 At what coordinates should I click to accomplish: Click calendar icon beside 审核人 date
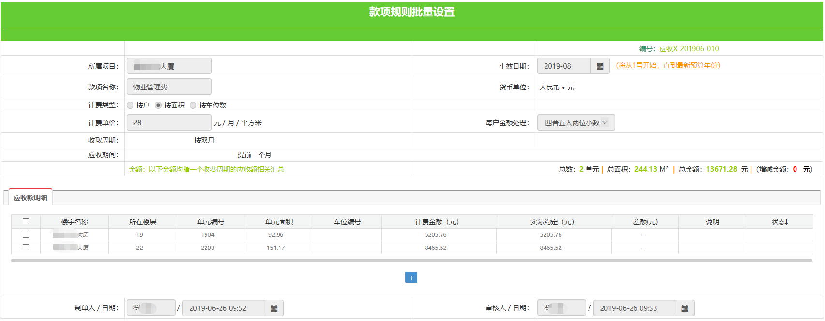click(685, 308)
